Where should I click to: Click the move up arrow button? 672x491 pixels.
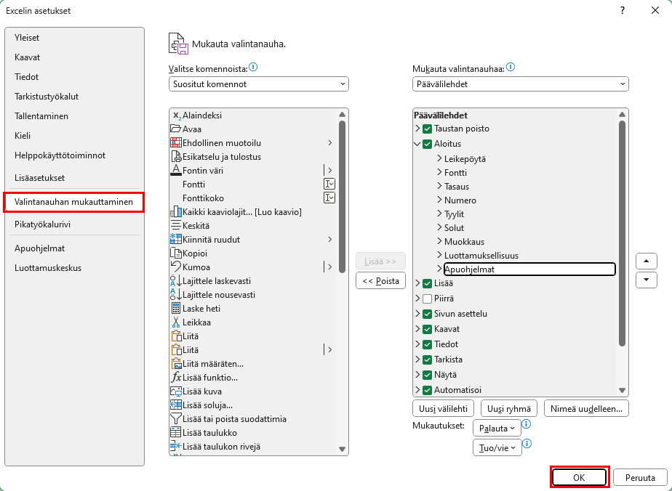(x=647, y=261)
